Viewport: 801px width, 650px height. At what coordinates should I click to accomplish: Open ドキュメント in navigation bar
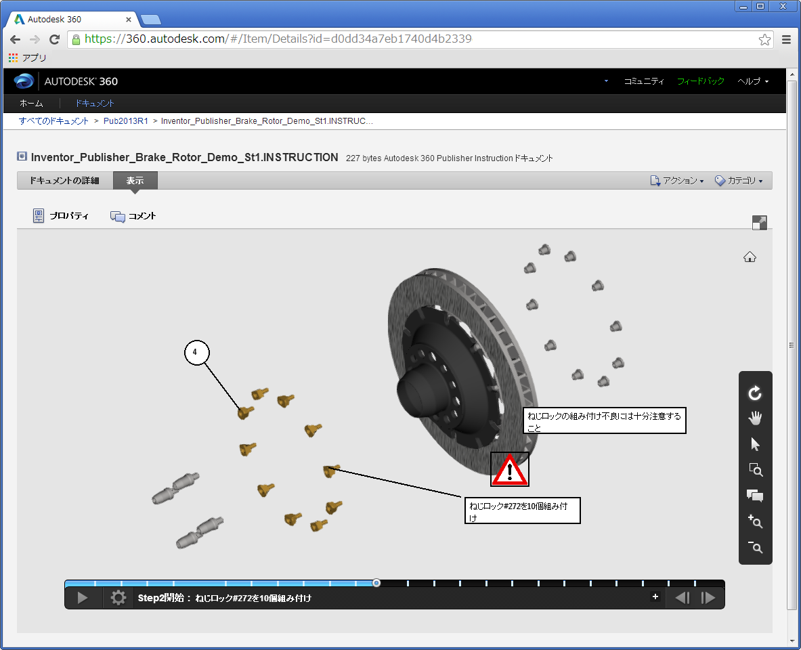95,103
